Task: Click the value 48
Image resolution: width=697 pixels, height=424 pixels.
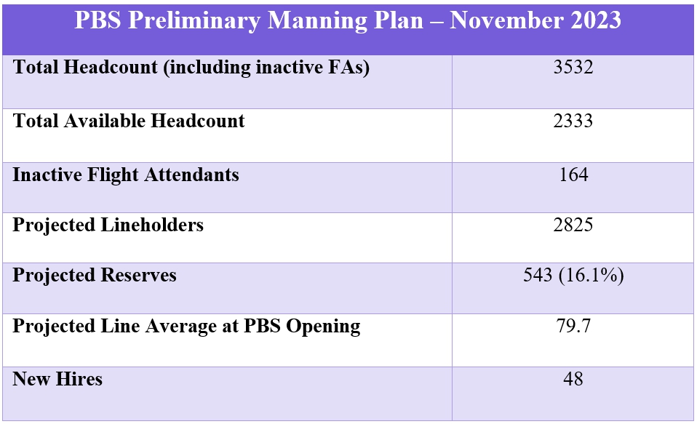Action: (x=573, y=379)
